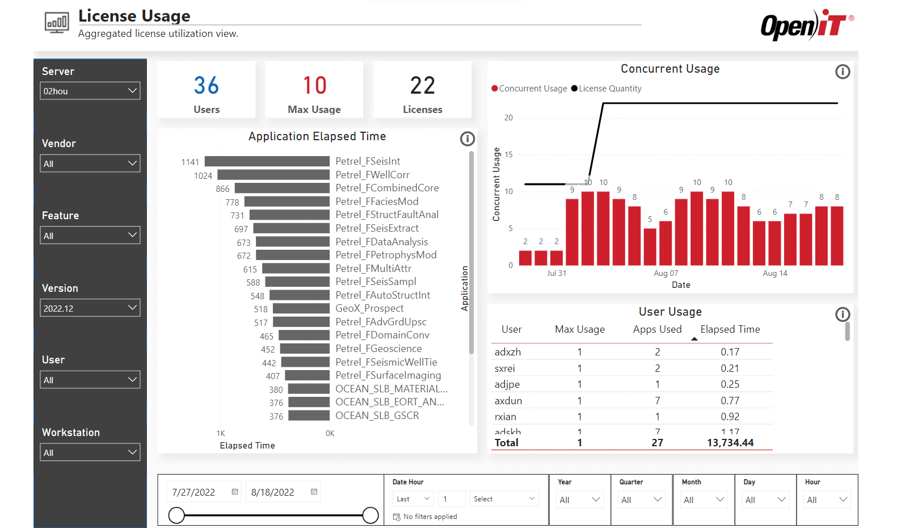Click the Petrel_FDataAnalysis label

381,242
